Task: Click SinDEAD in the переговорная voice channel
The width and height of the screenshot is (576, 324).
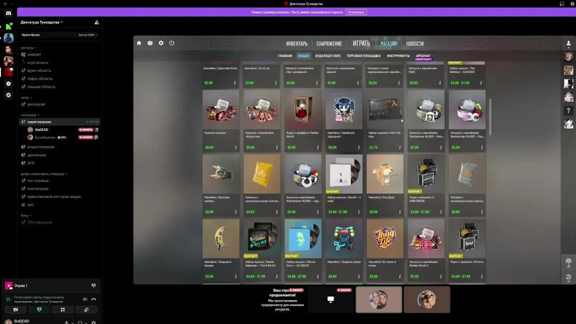Action: click(x=41, y=130)
